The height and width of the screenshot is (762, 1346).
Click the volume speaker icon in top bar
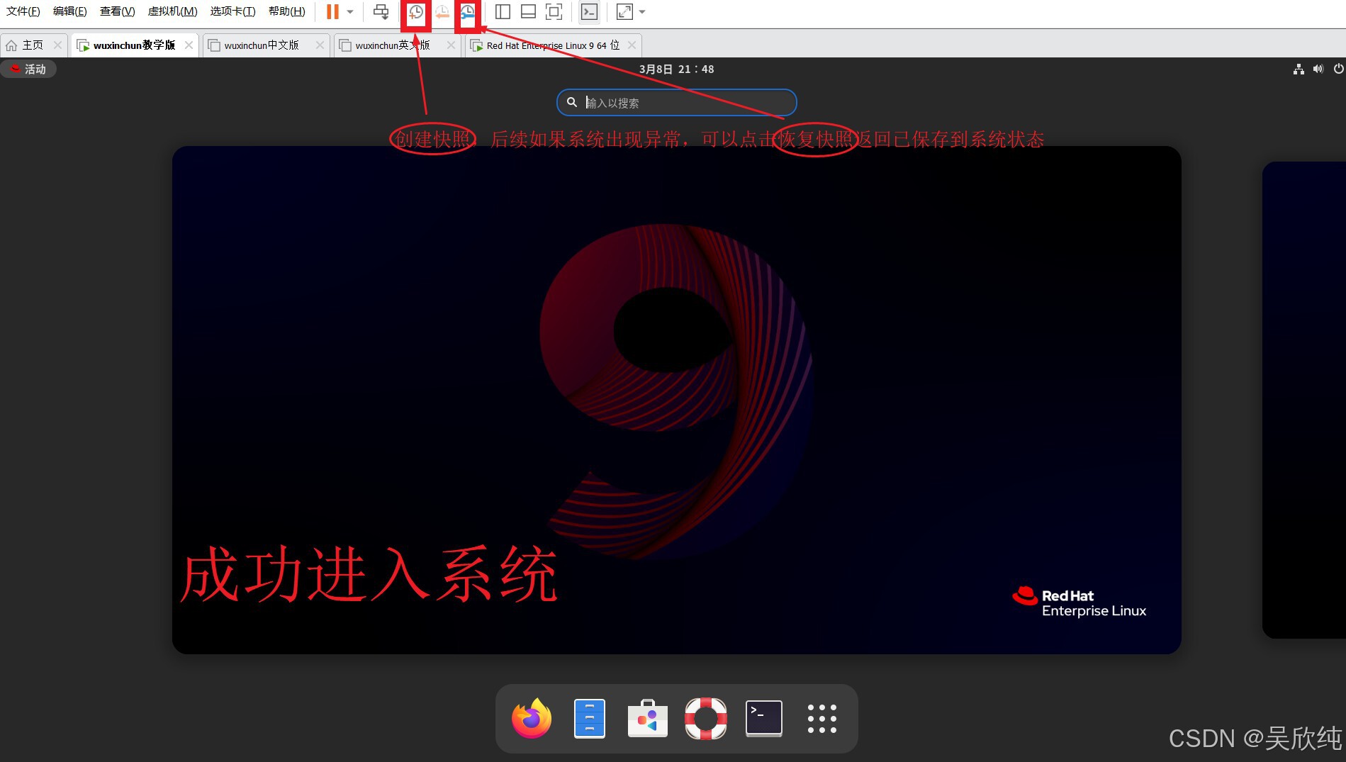coord(1318,69)
